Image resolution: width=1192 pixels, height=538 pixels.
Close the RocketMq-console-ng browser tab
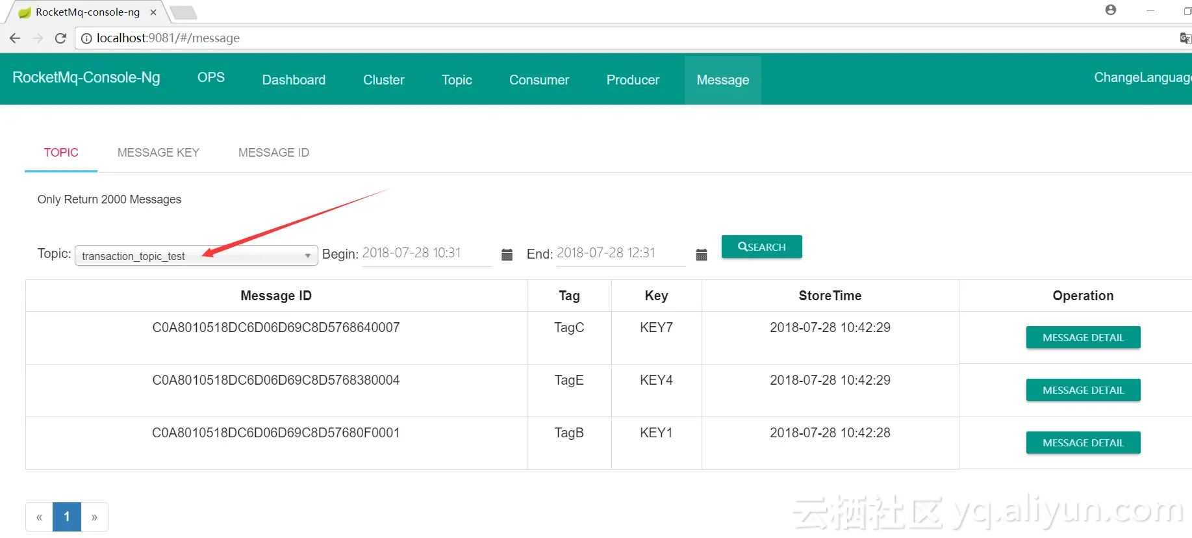(x=153, y=12)
